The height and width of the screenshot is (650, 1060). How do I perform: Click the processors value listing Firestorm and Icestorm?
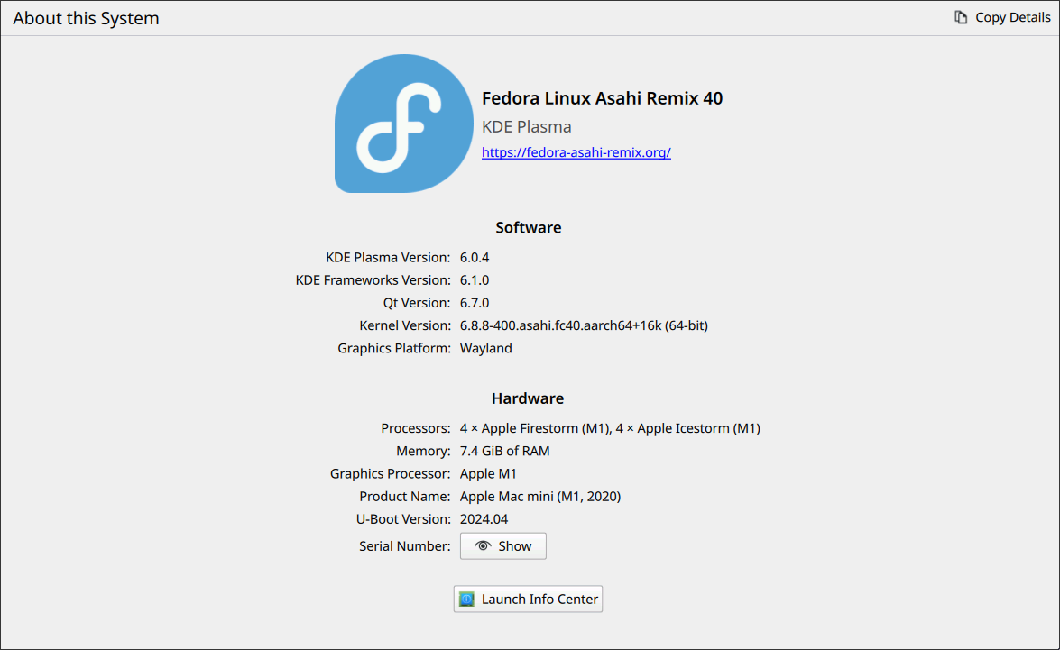tap(610, 428)
